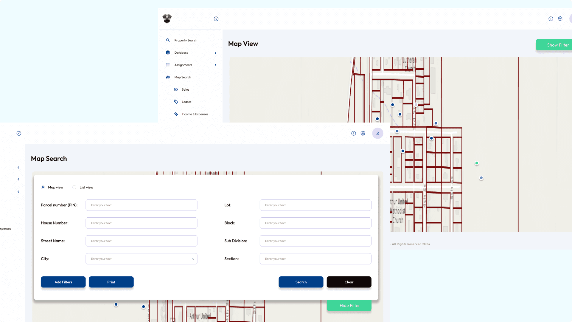This screenshot has width=572, height=322.
Task: Click the Parcel number (PIN) field
Action: (141, 205)
